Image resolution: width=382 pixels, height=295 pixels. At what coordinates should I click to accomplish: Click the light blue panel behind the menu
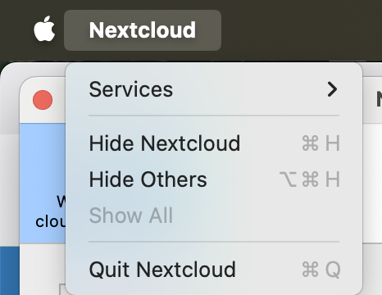[x=43, y=164]
